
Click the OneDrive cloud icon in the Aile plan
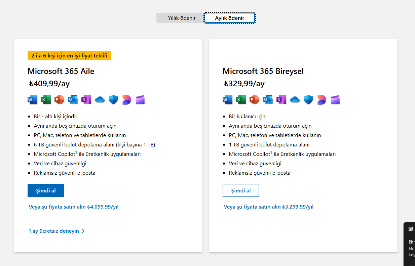[x=100, y=100]
